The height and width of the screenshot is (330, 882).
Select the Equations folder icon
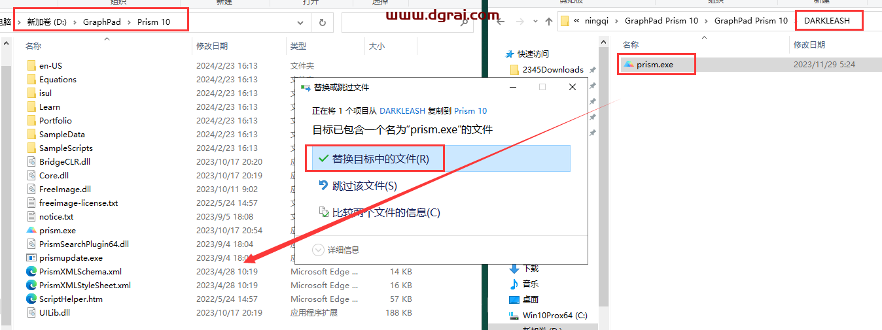31,79
